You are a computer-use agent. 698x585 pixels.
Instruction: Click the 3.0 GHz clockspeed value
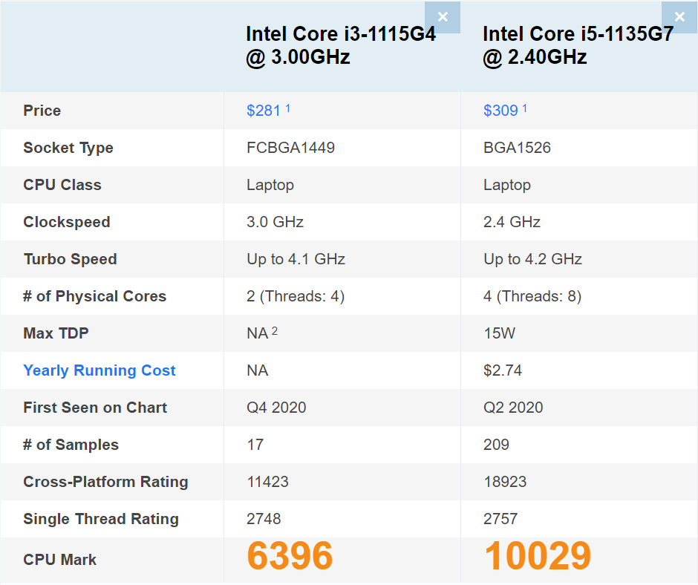coord(275,222)
